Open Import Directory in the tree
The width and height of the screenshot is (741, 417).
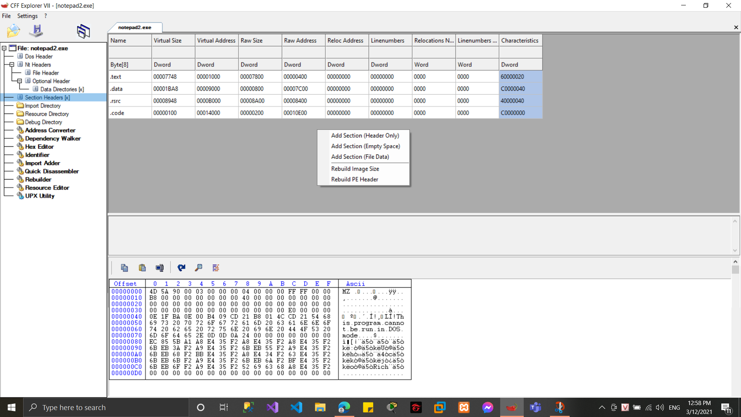tap(43, 106)
